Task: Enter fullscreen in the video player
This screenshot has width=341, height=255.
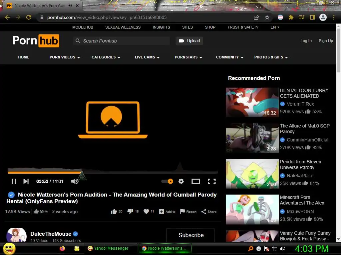Action: [x=211, y=181]
